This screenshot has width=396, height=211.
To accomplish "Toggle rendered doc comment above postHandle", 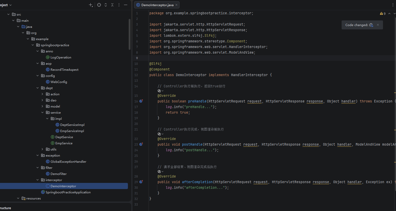I will (x=160, y=134).
